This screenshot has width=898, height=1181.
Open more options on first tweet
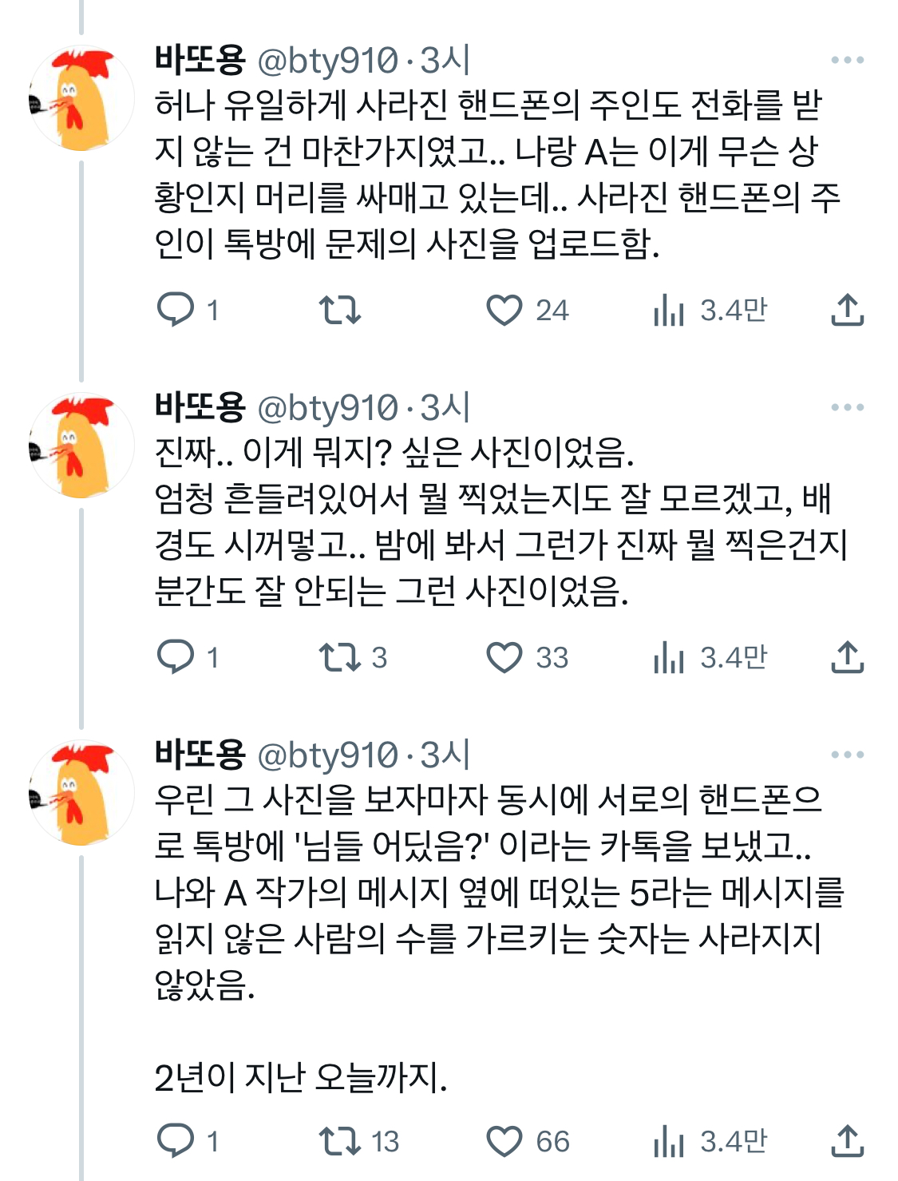pyautogui.click(x=848, y=60)
